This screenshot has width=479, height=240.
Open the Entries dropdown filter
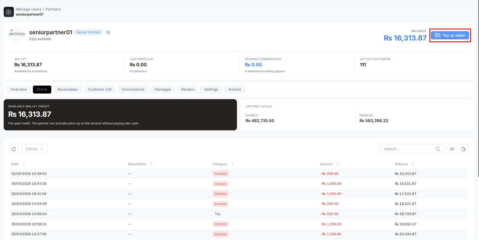tap(34, 149)
